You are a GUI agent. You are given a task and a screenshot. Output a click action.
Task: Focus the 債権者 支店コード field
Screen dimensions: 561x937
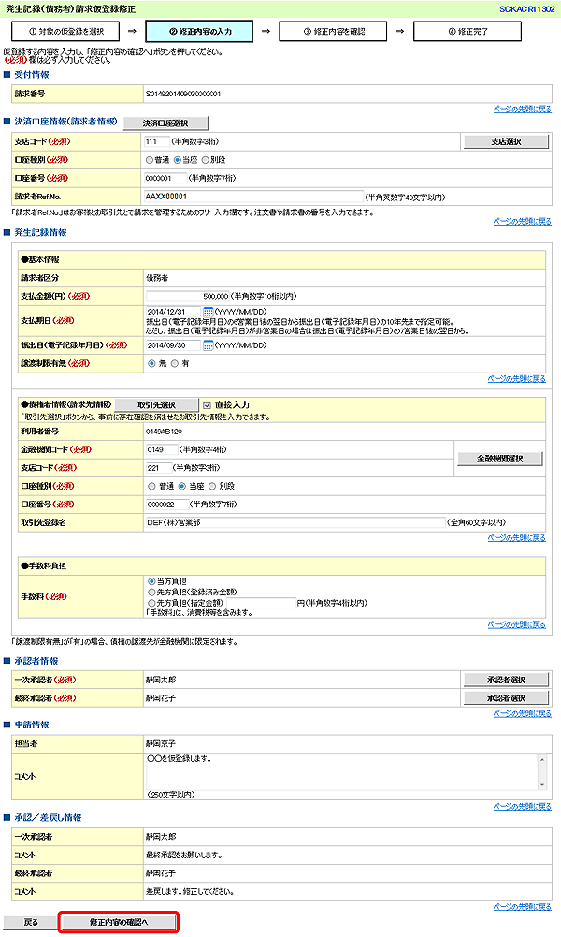[159, 468]
